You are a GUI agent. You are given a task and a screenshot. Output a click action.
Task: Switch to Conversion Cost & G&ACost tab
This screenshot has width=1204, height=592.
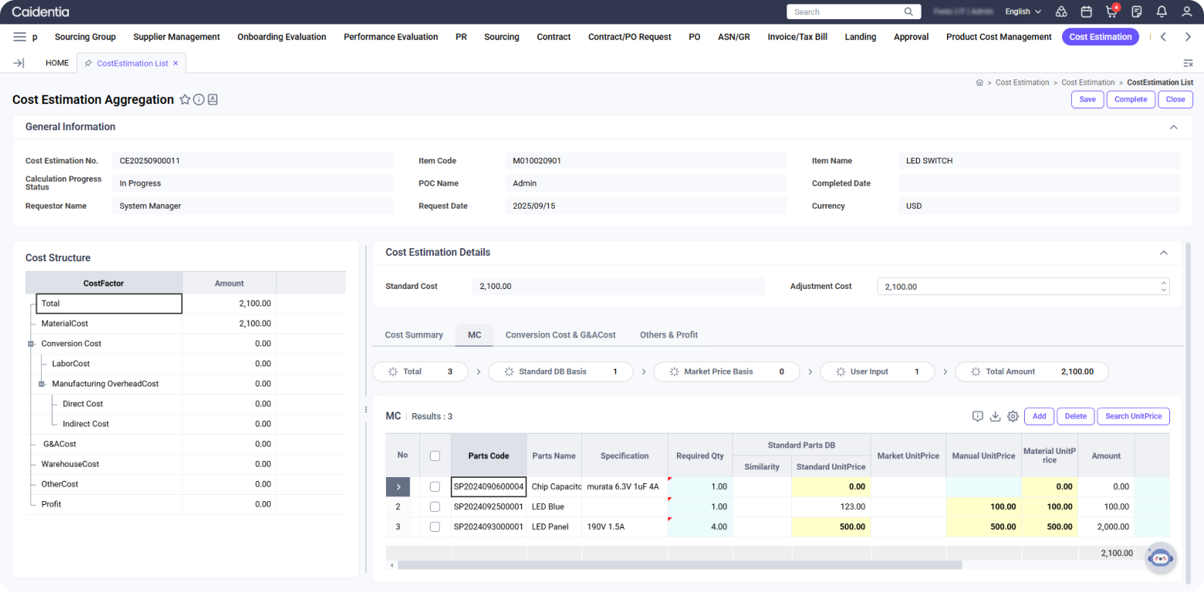coord(560,335)
